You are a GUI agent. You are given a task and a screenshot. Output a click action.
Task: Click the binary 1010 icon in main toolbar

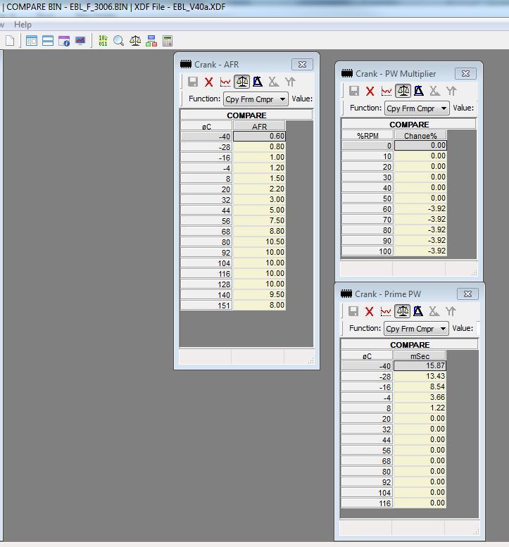tap(103, 41)
